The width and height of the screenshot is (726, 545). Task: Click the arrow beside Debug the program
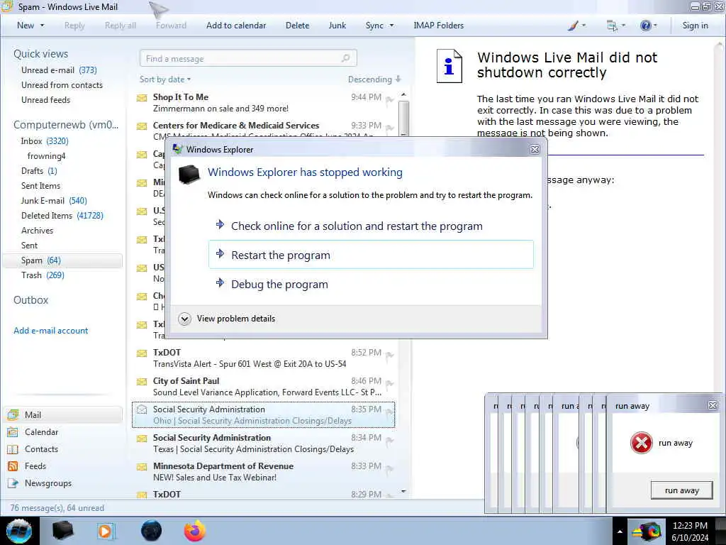220,283
